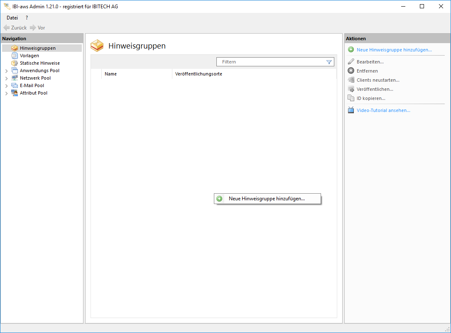Open the question mark help menu

[27, 18]
